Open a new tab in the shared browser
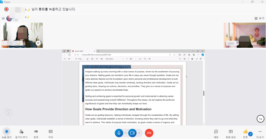Screen dimensions: 266x139 pos(98,51)
